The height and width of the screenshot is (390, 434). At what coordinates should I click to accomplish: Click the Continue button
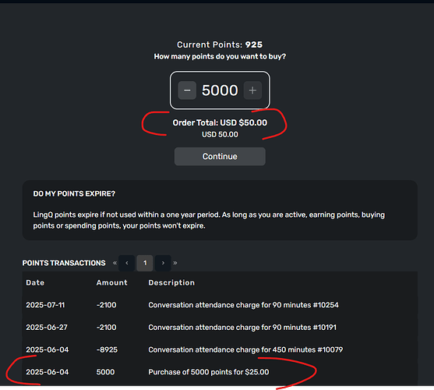click(220, 157)
